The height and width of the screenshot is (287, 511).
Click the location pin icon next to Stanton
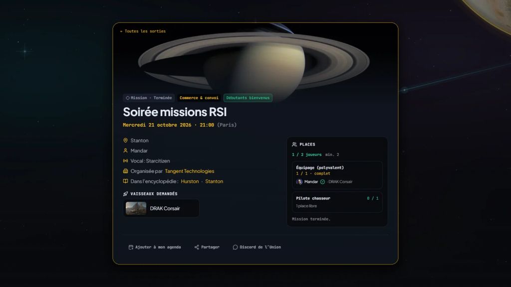(125, 140)
